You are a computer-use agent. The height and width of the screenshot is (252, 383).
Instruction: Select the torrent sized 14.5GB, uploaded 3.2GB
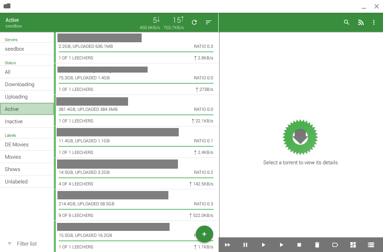tap(136, 174)
